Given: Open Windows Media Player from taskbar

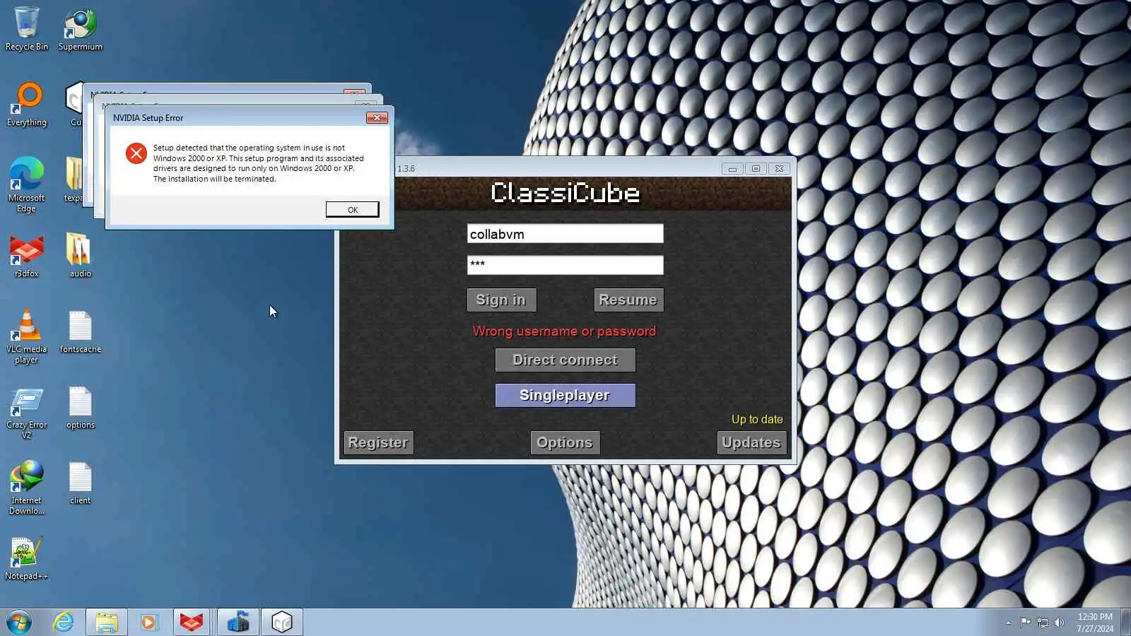Looking at the screenshot, I should click(148, 622).
